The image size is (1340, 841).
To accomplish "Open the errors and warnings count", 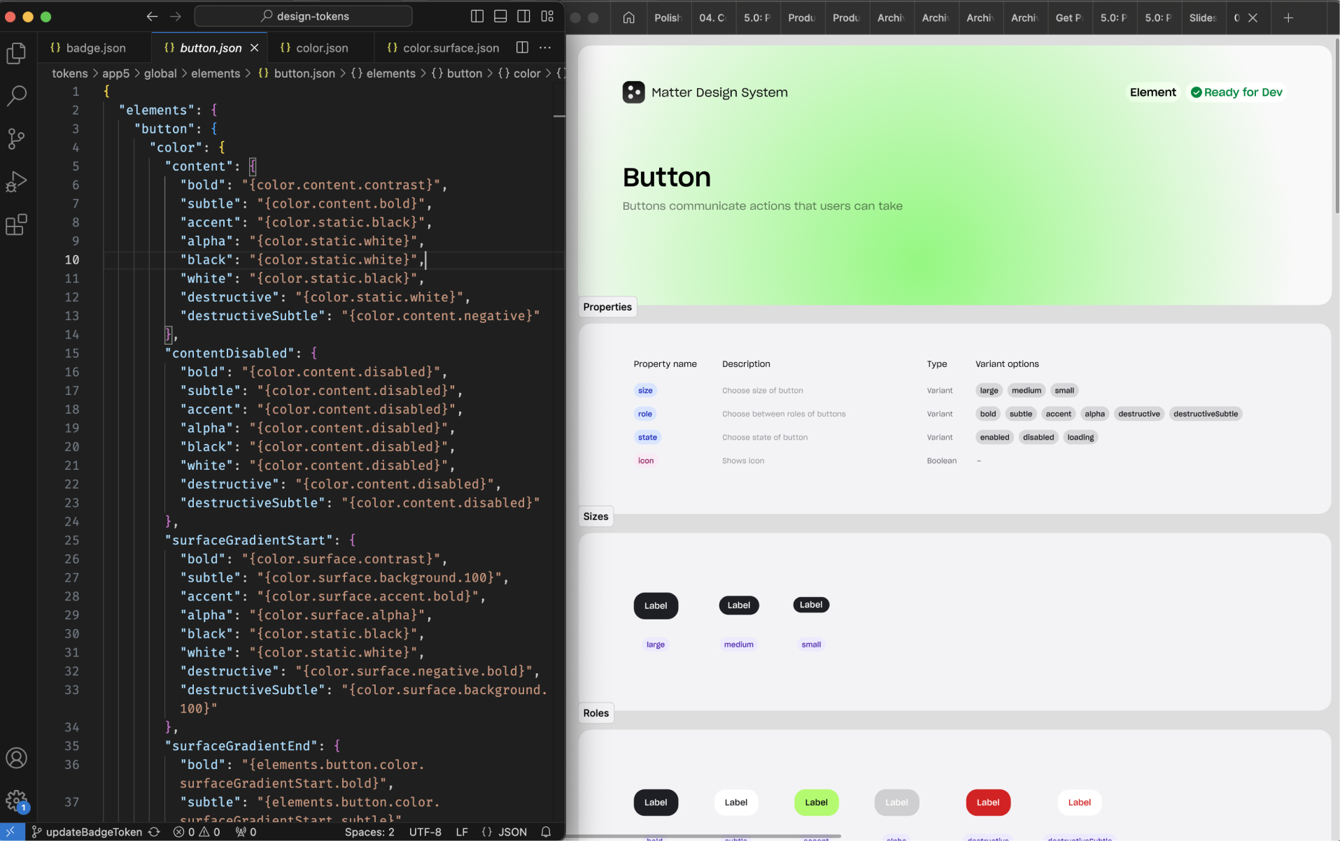I will 197,832.
